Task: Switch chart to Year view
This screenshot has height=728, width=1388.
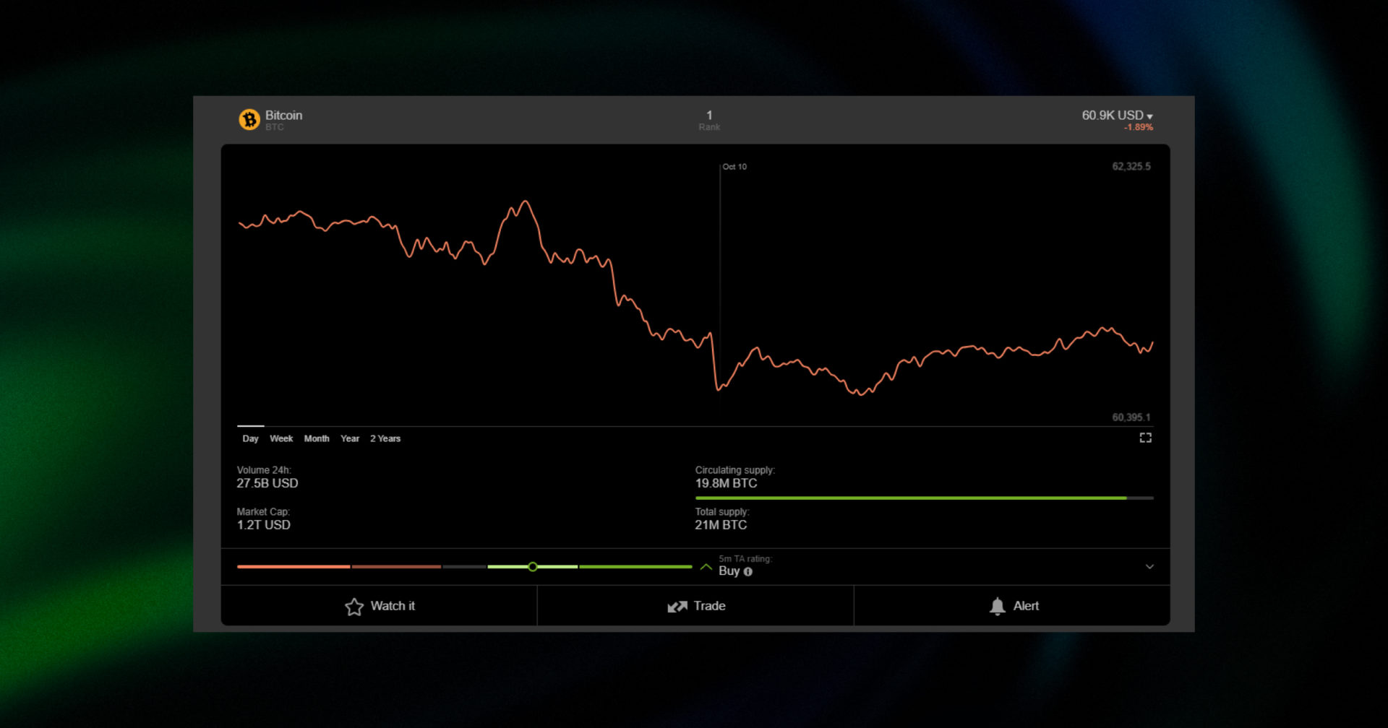Action: point(349,438)
